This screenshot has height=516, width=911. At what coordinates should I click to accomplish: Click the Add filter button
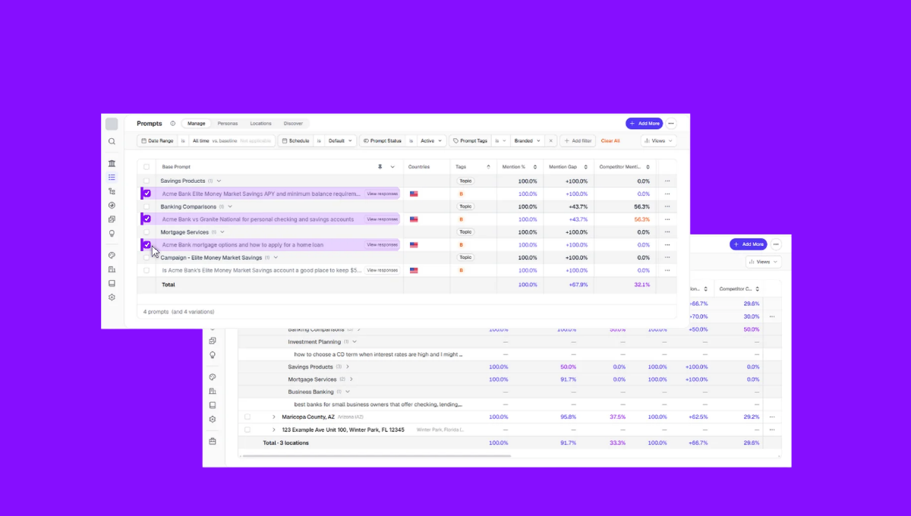point(577,141)
